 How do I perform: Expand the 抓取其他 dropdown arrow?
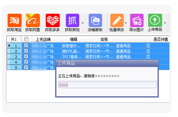[83, 23]
